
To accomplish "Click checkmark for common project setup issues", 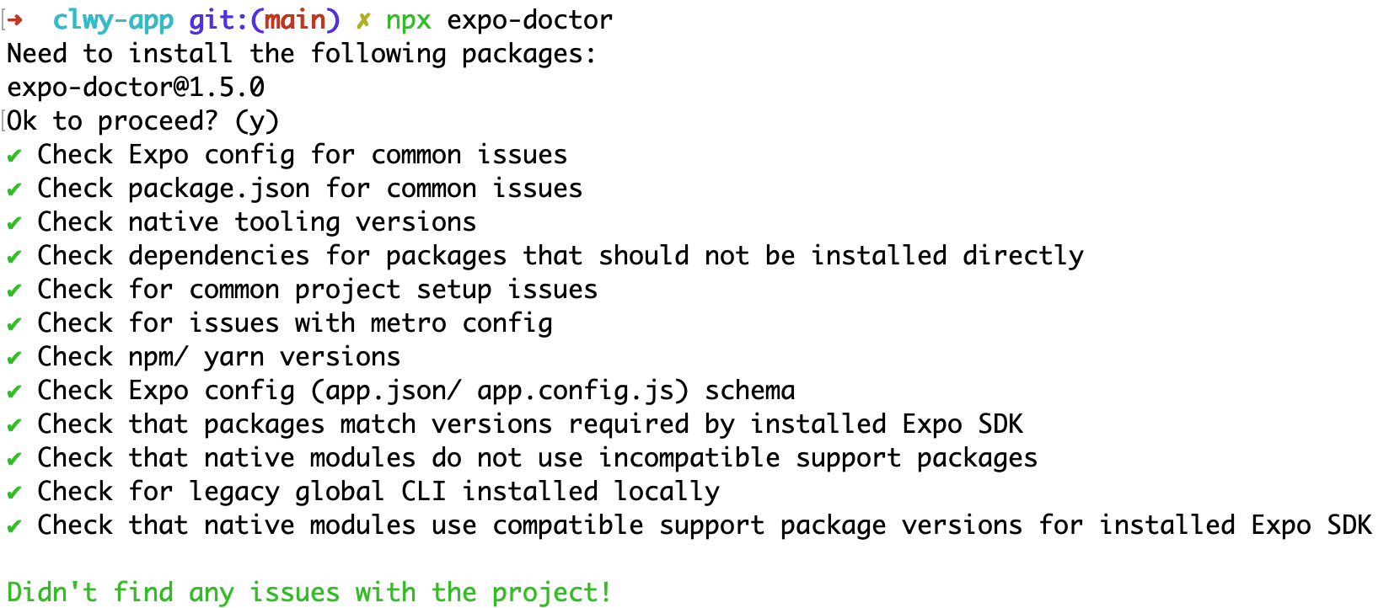I will [14, 291].
